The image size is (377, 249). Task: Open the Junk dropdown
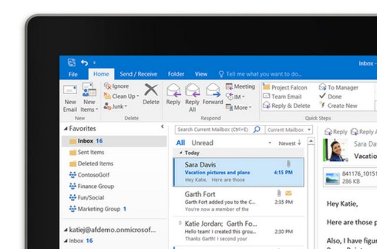tap(115, 106)
